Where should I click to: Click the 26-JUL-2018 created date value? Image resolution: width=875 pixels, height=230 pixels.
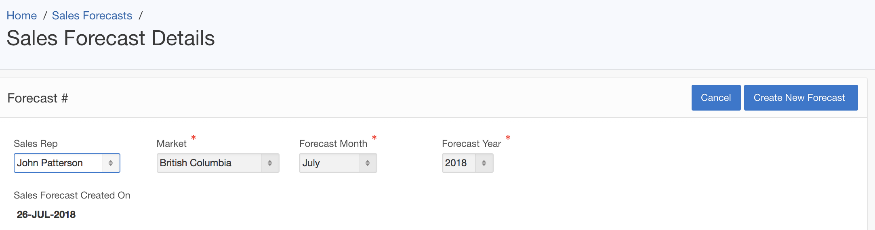[x=46, y=215]
